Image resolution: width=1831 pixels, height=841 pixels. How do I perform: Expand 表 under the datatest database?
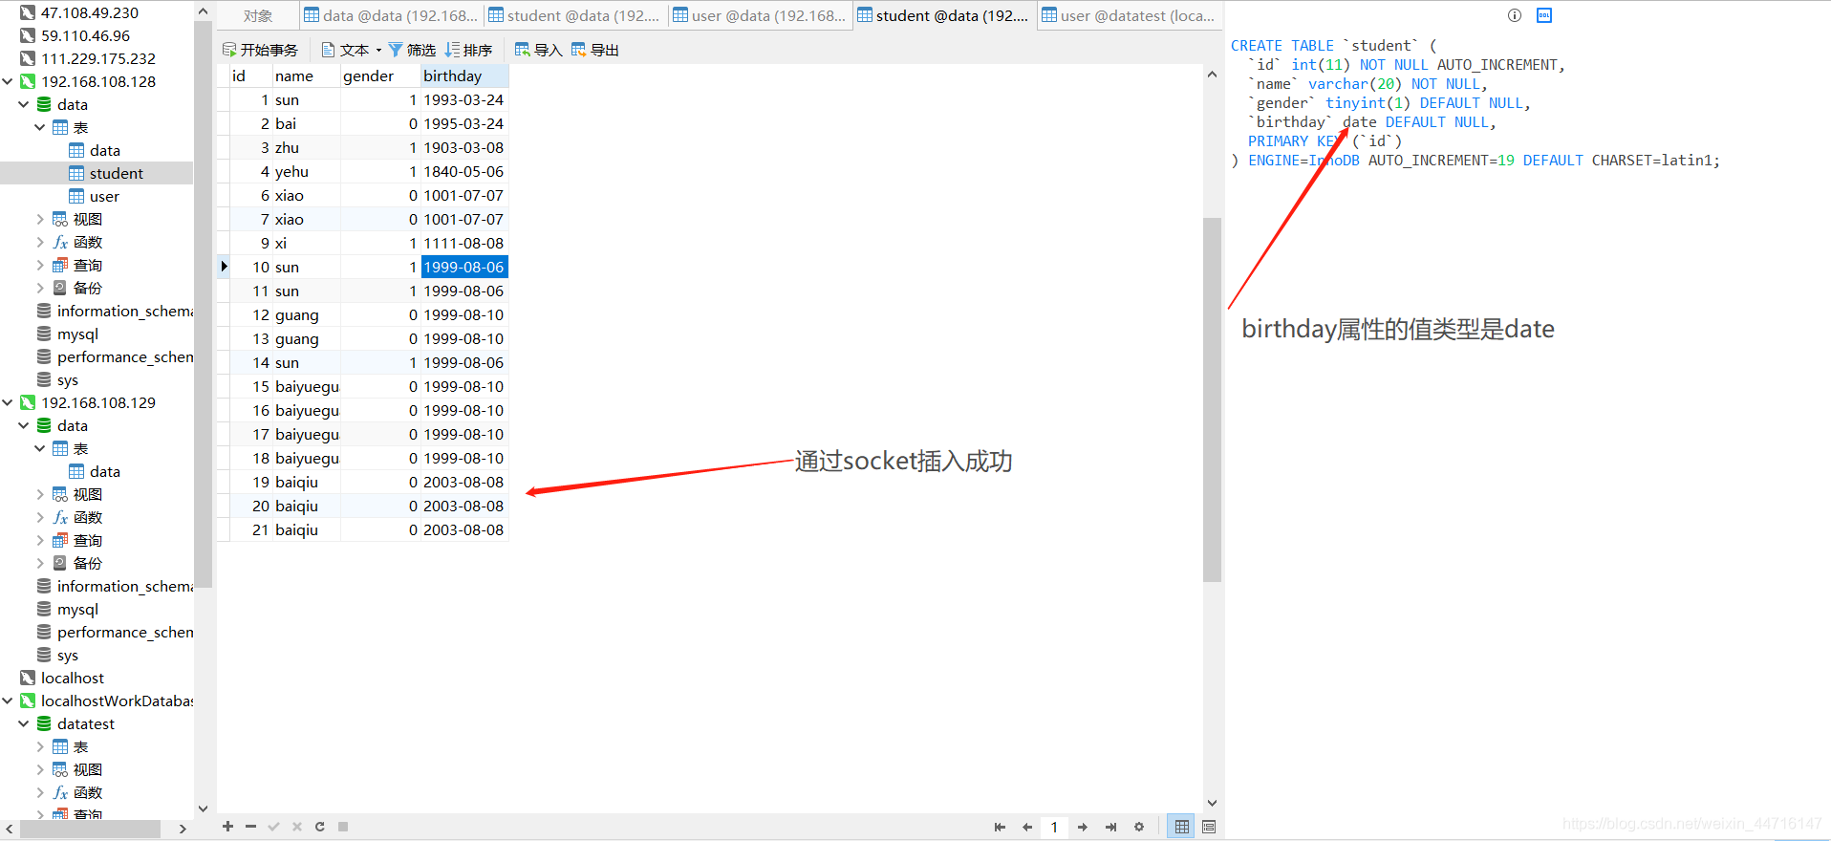pos(40,746)
